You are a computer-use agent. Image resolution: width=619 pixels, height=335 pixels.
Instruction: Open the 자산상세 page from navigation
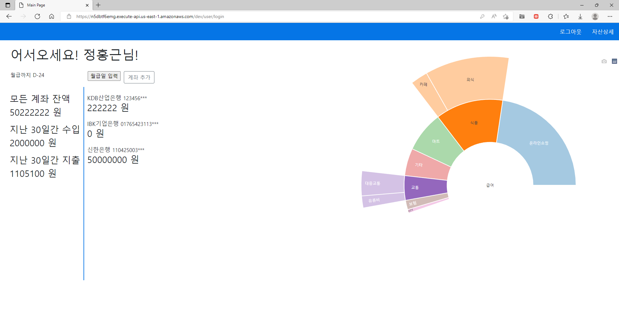[603, 32]
